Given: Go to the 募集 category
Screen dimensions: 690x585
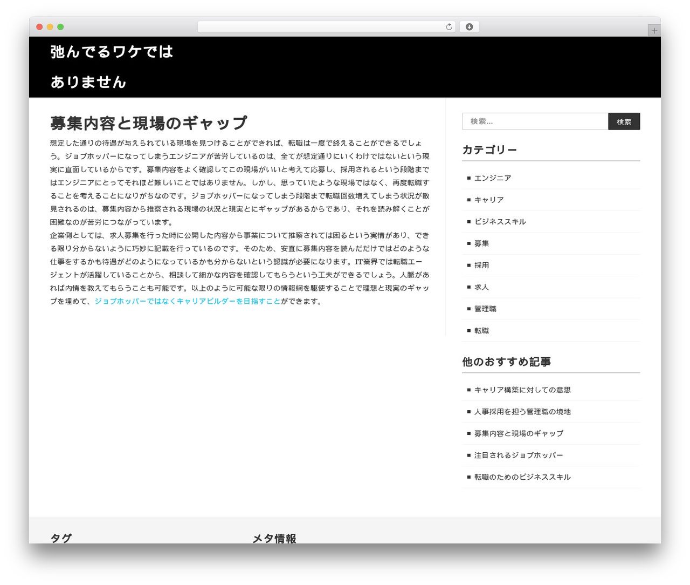Looking at the screenshot, I should [x=481, y=243].
